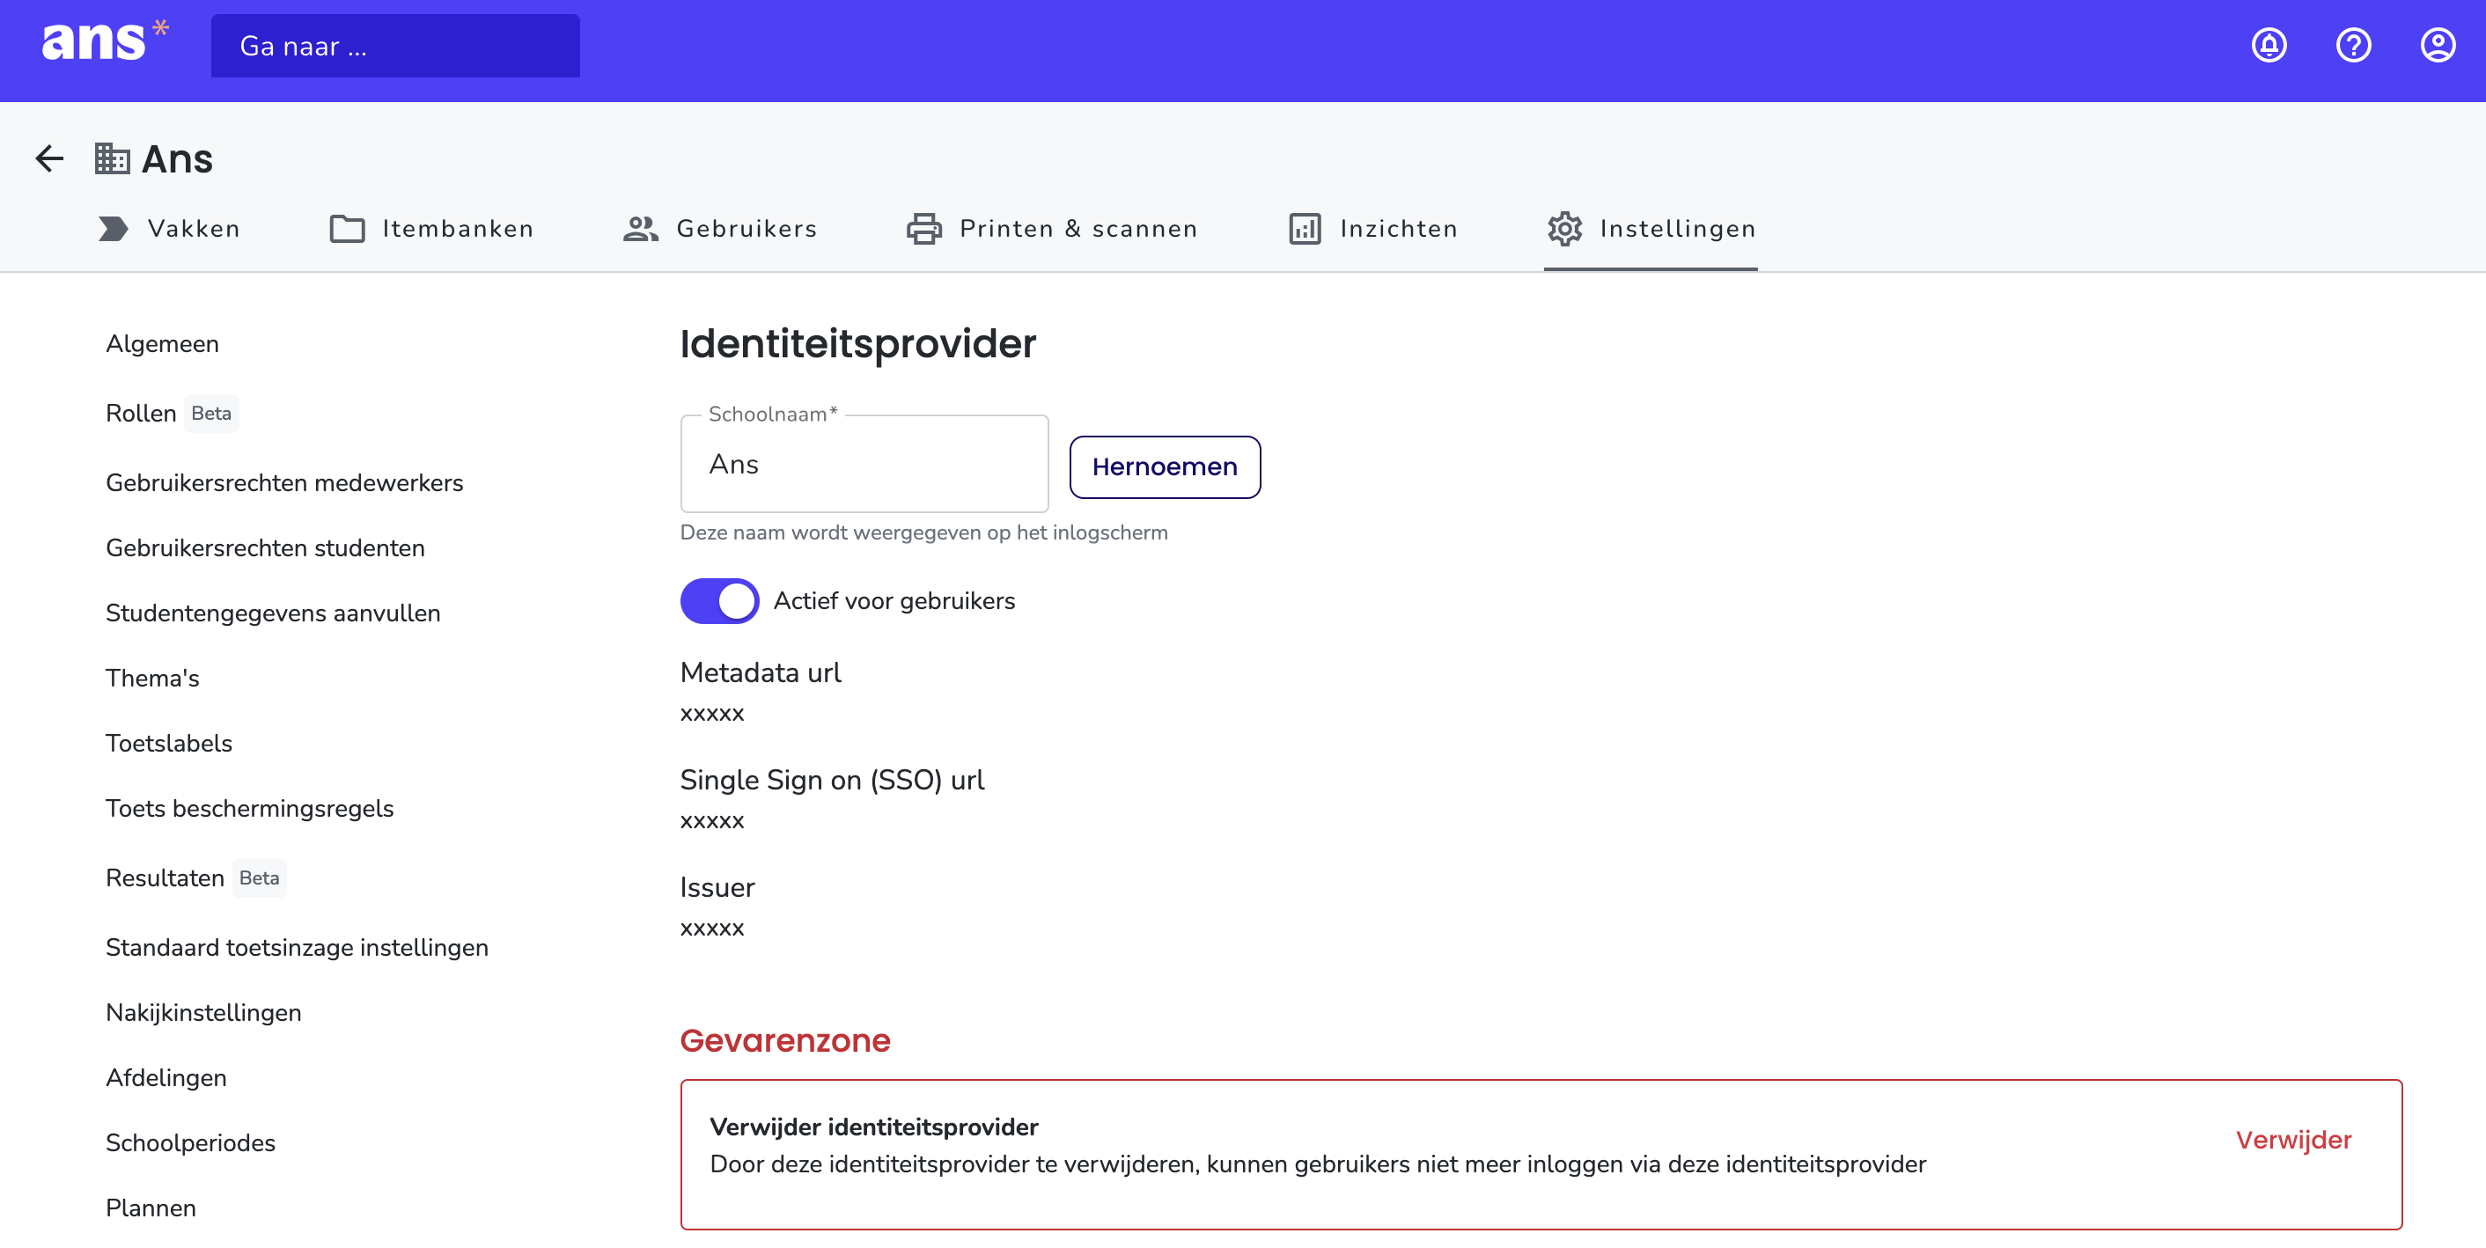Open Afdelingen settings
The width and height of the screenshot is (2486, 1248).
coord(166,1077)
